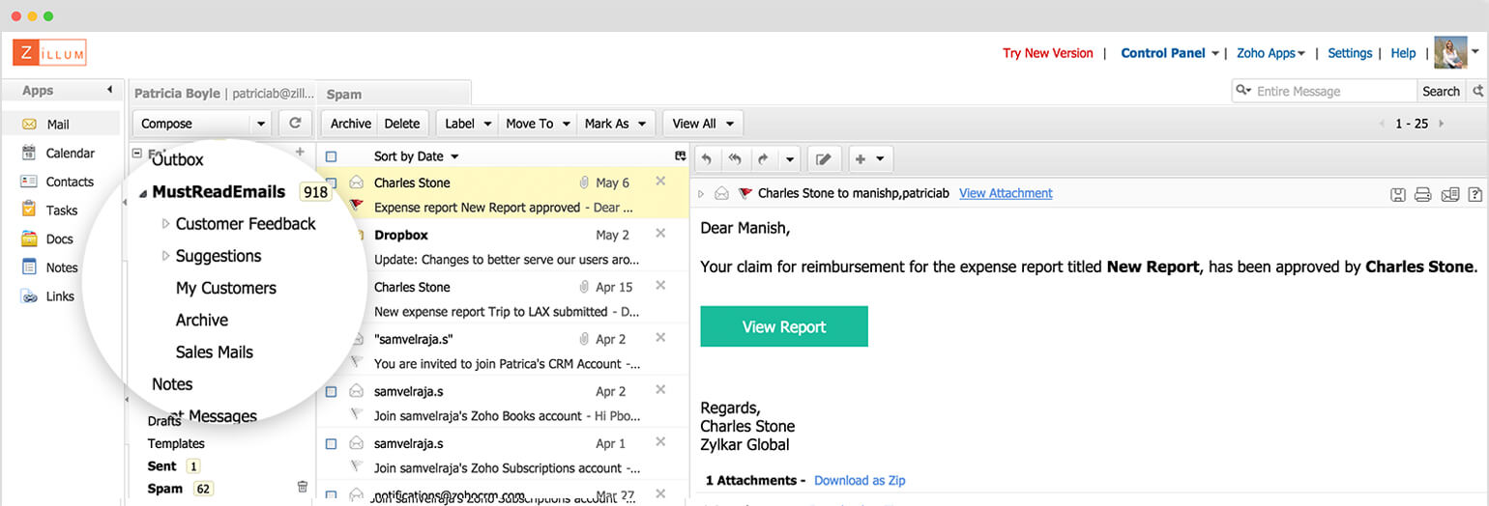Open the Compose dropdown arrow
Viewport: 1489px width, 506px height.
(x=260, y=124)
